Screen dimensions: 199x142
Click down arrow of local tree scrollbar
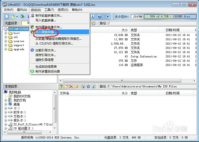coord(55,128)
